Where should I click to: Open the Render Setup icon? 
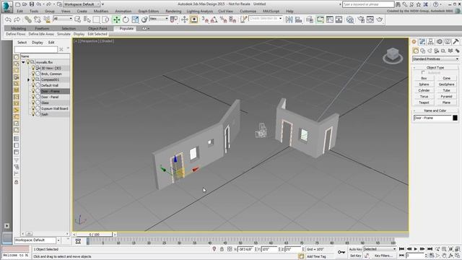coord(361,19)
